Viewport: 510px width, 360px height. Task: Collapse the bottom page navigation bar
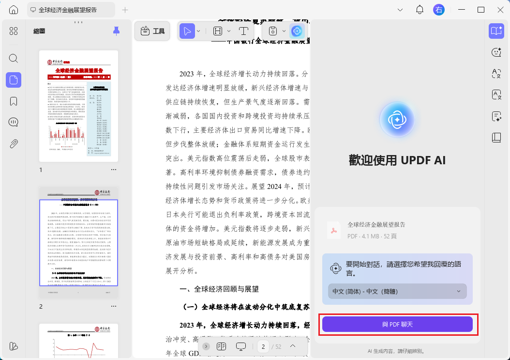[293, 346]
